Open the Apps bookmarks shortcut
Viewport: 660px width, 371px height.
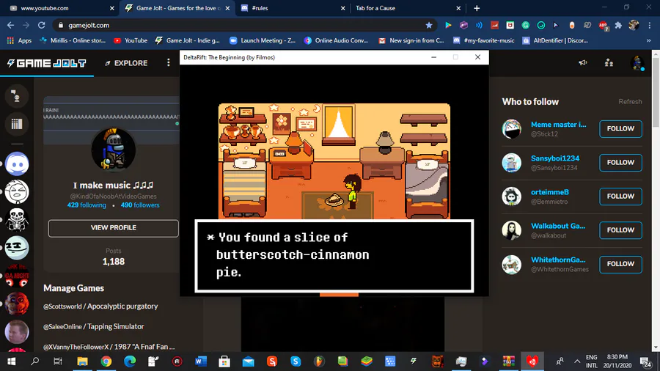(19, 40)
